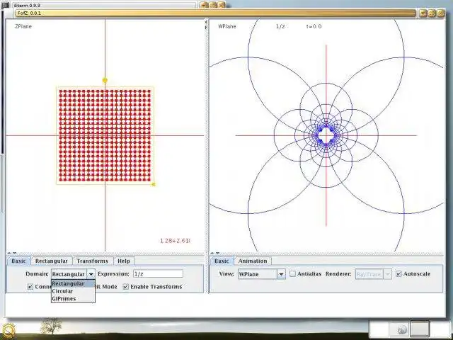Click the collapse arrows below the ZPlane panel
Image resolution: width=453 pixels, height=340 pixels.
point(11,254)
